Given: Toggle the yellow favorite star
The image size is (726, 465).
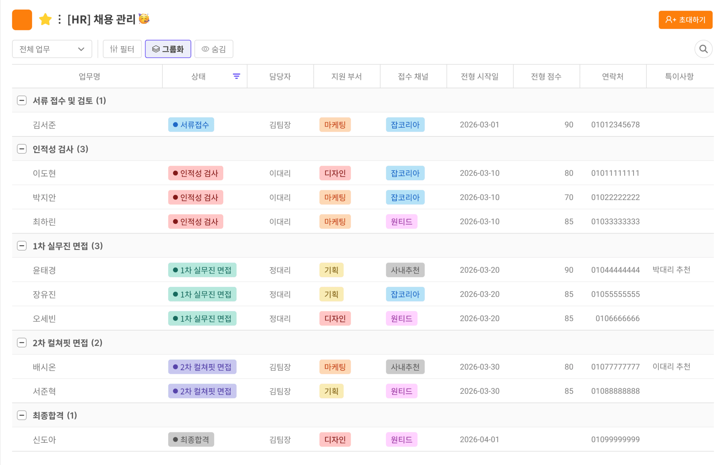Looking at the screenshot, I should pyautogui.click(x=45, y=19).
